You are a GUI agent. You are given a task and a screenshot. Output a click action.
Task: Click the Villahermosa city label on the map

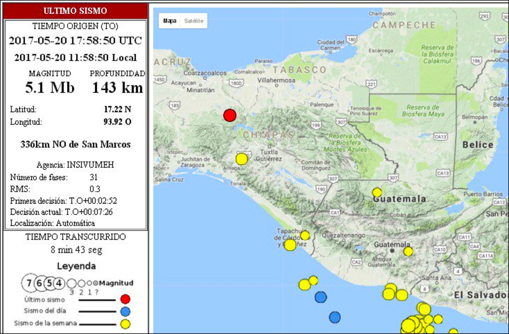(x=276, y=81)
